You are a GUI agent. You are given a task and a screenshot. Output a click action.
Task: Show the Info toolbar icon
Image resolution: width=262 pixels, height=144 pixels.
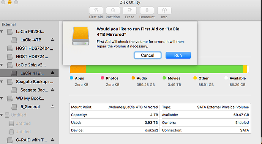(x=164, y=11)
